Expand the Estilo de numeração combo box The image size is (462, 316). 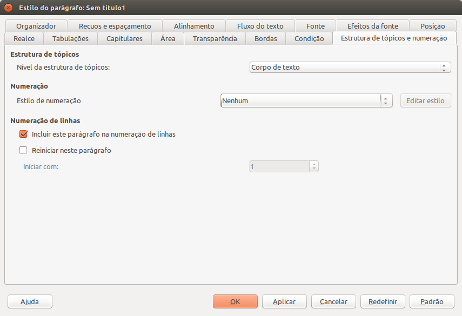tap(306, 100)
